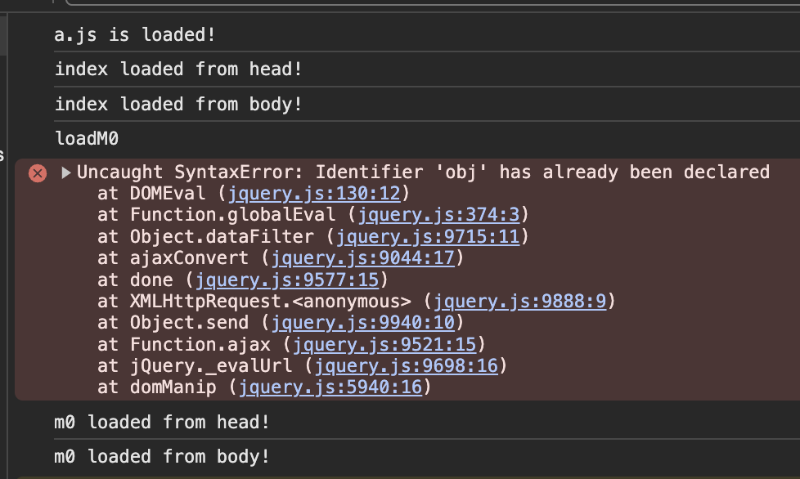800x479 pixels.
Task: Open jquery.js:5940:16 source link
Action: tap(330, 387)
